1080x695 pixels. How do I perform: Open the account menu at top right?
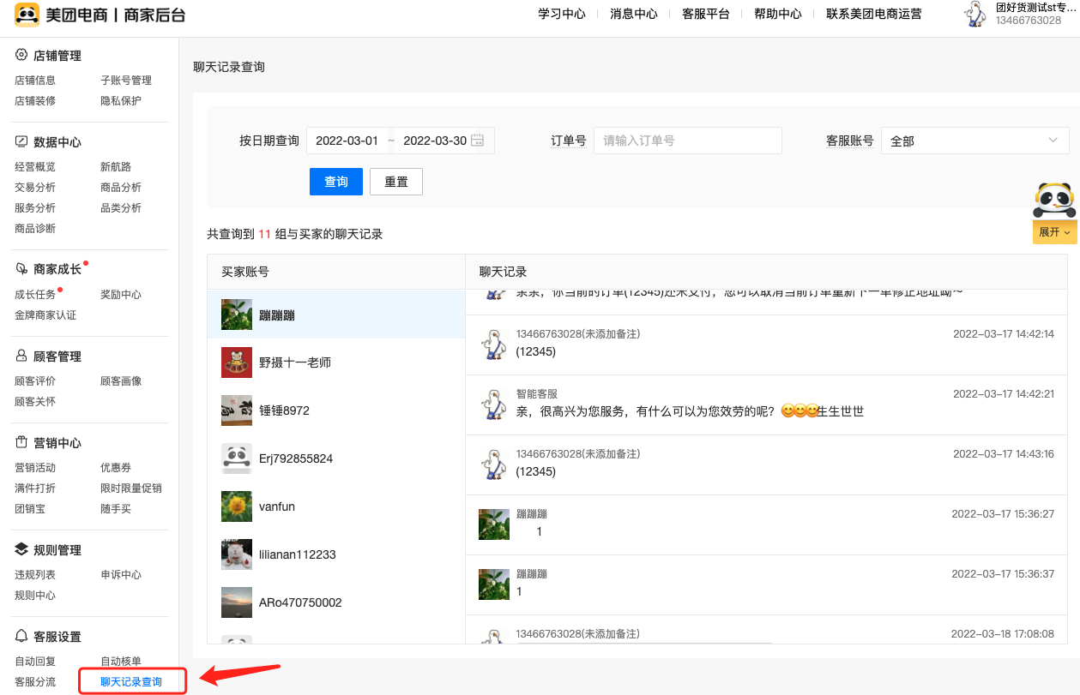tap(1021, 15)
